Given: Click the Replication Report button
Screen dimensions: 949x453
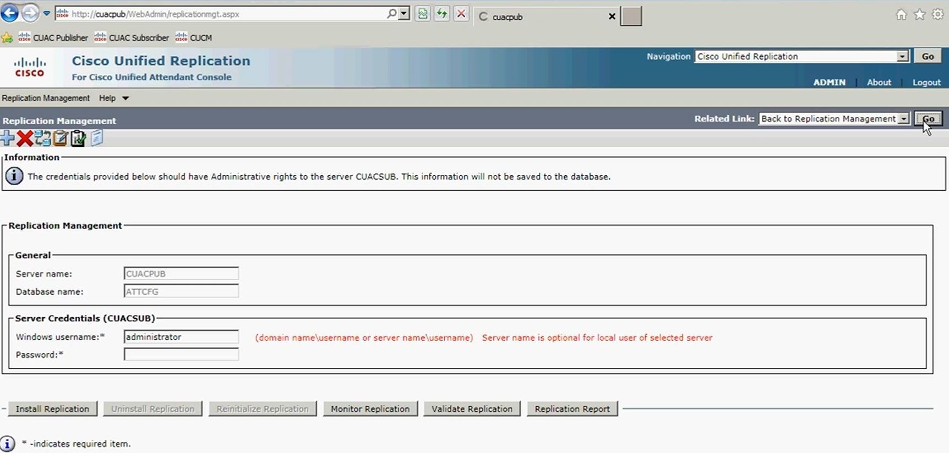Looking at the screenshot, I should coord(572,408).
